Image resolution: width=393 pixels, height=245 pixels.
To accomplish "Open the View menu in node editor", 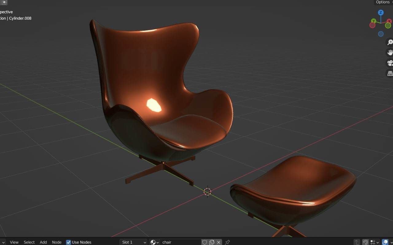I will click(14, 242).
